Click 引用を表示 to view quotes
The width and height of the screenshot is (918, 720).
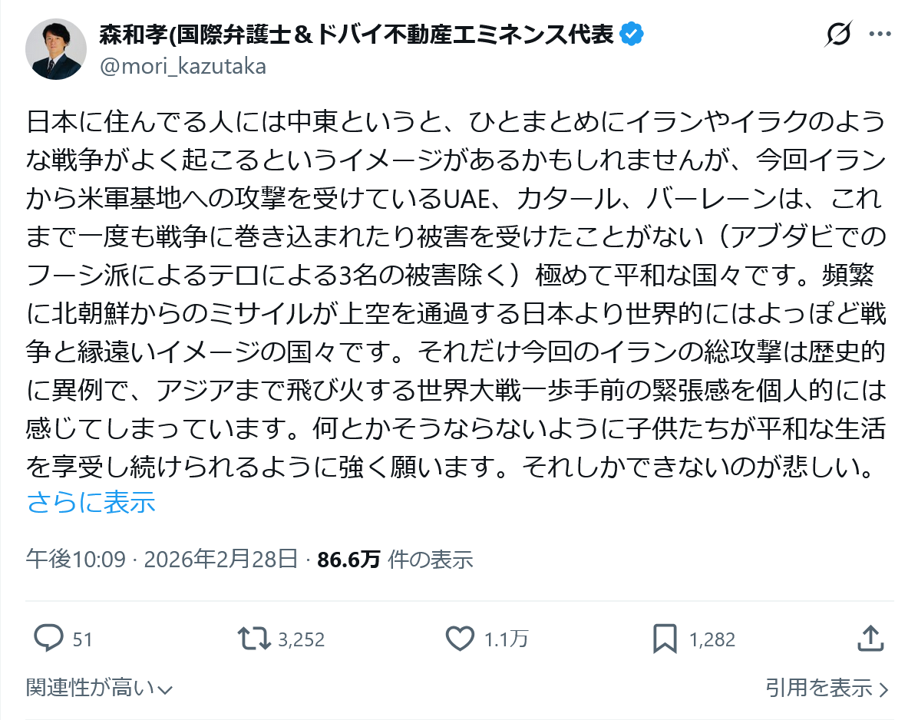tap(827, 688)
